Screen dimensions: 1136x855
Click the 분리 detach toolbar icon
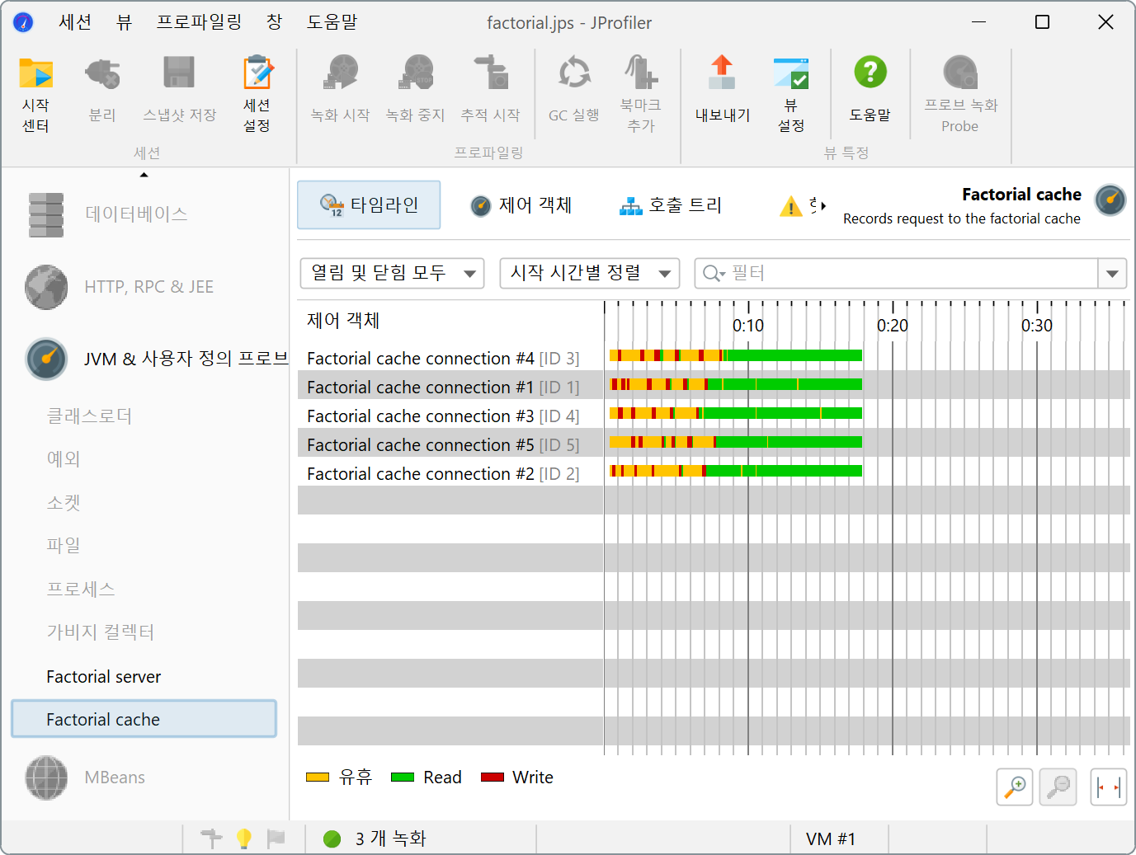click(x=102, y=91)
